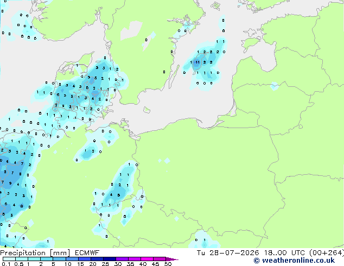Viewport: 344px width, 266px height.
Task: Click legend label '0.1'
Action: coord(6,264)
